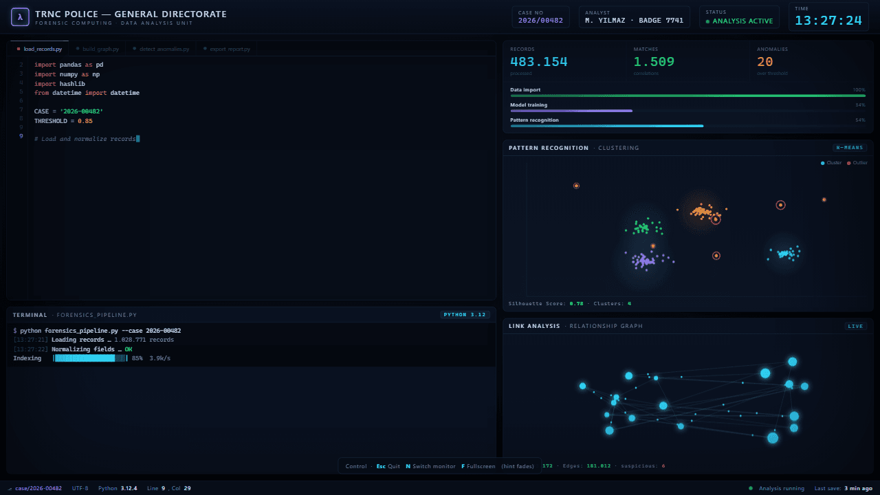
Task: Click the F Fullscreen hint
Action: (x=478, y=466)
